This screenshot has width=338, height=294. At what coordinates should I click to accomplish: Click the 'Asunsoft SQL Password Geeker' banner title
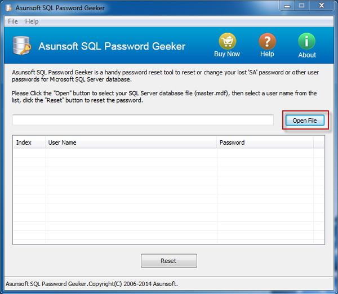pyautogui.click(x=112, y=46)
